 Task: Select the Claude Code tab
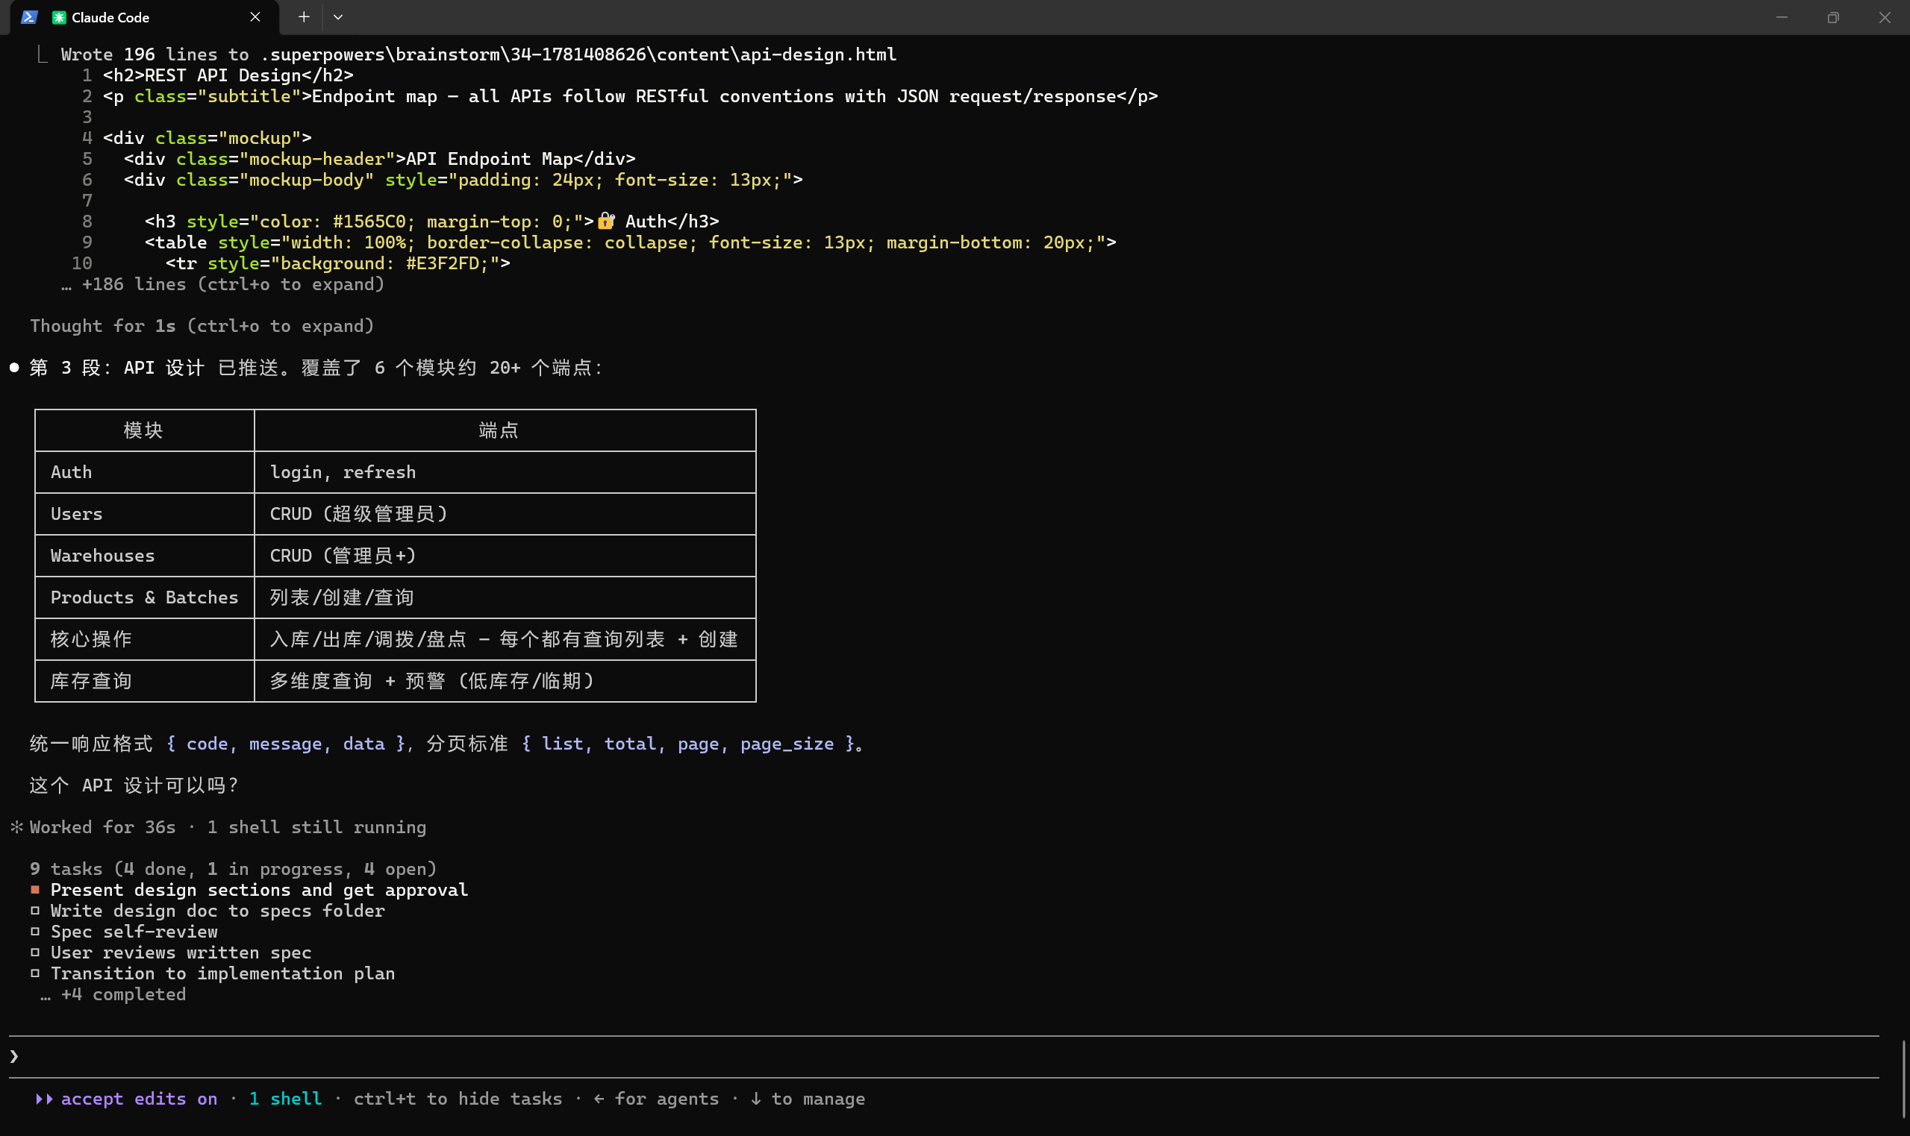[143, 18]
